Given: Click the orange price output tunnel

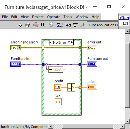Looking at the screenshot, I should [80, 87].
